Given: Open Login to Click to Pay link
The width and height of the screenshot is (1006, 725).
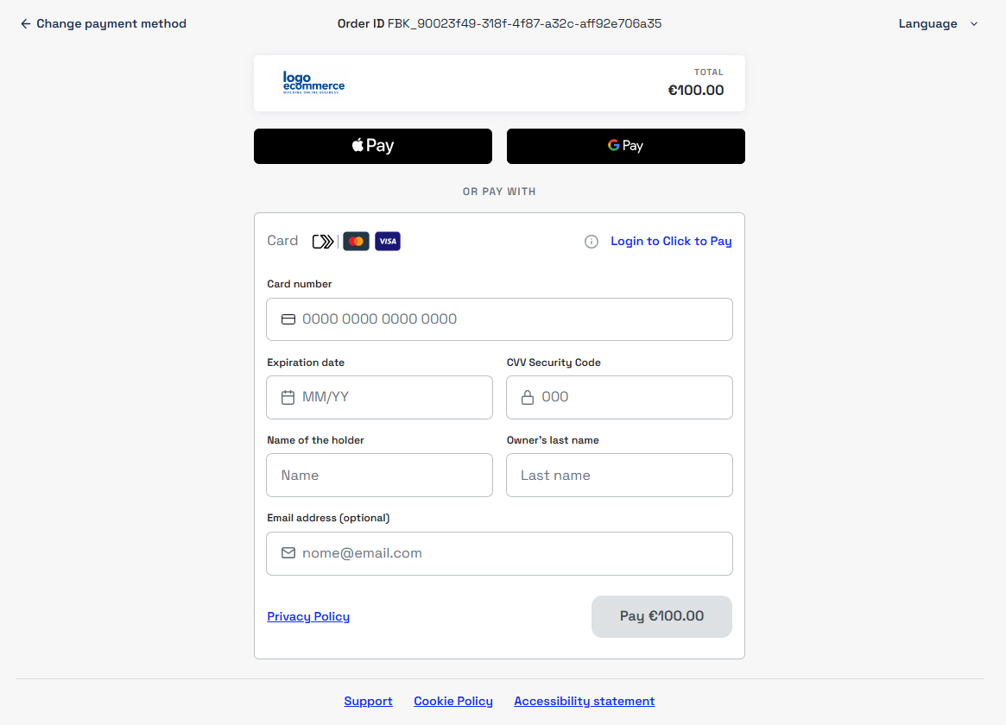Looking at the screenshot, I should [671, 242].
